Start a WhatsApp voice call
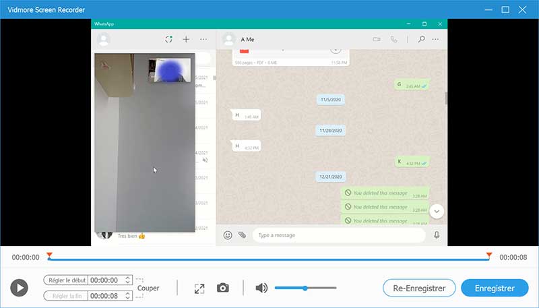539x308 pixels. coord(394,39)
